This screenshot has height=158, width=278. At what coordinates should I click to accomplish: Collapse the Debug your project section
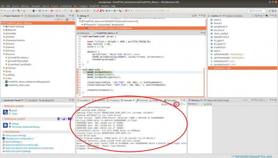coord(3,118)
